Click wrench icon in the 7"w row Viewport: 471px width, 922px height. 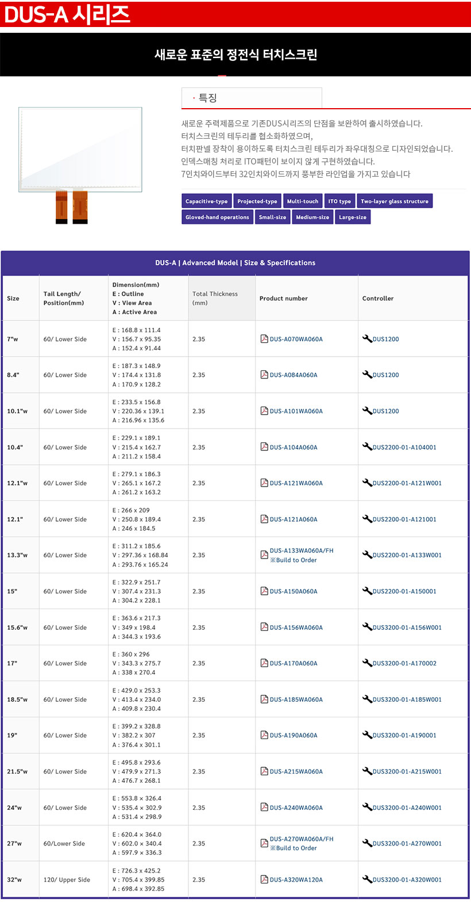pyautogui.click(x=367, y=339)
